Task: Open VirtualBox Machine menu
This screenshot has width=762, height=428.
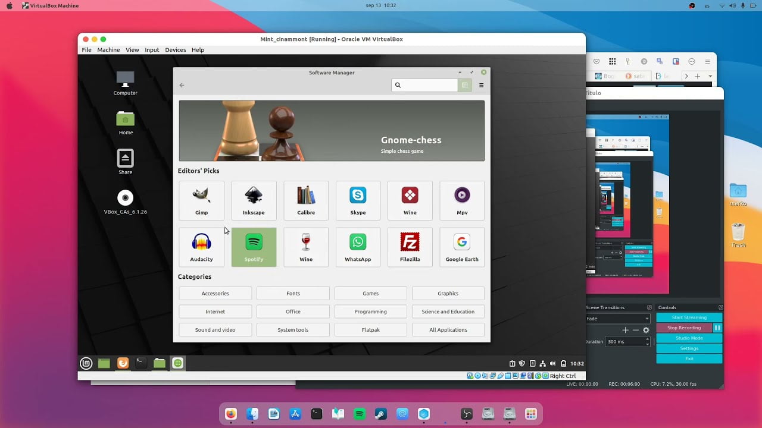Action: tap(108, 50)
